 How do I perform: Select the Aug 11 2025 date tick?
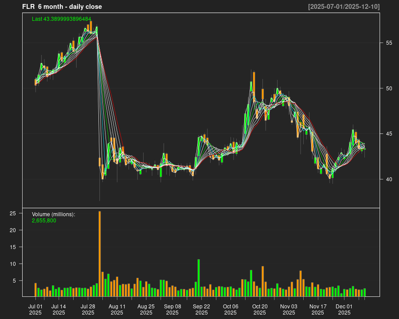(117, 309)
